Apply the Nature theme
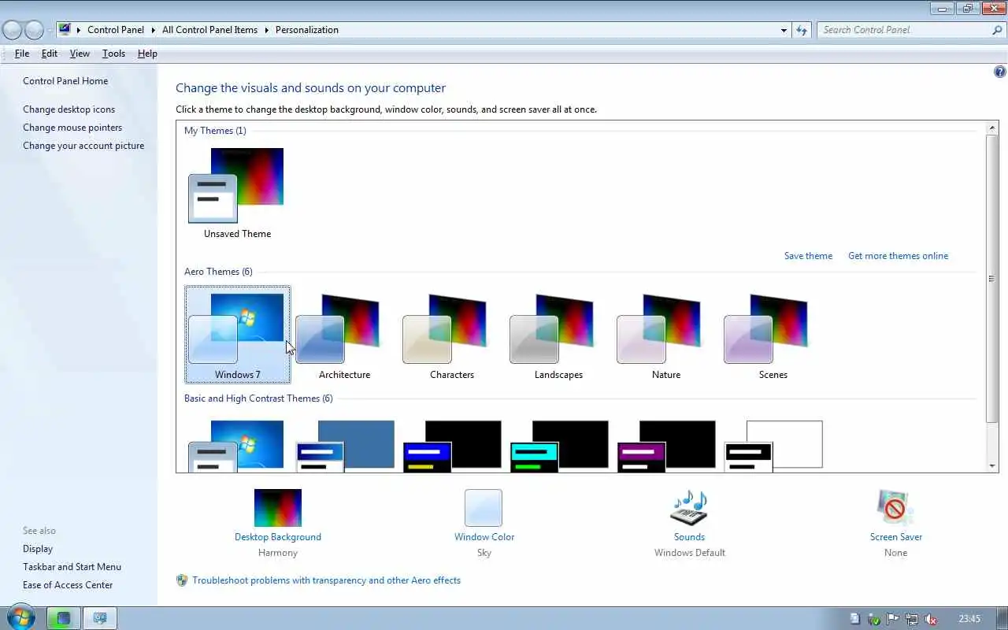This screenshot has height=630, width=1008. click(665, 335)
